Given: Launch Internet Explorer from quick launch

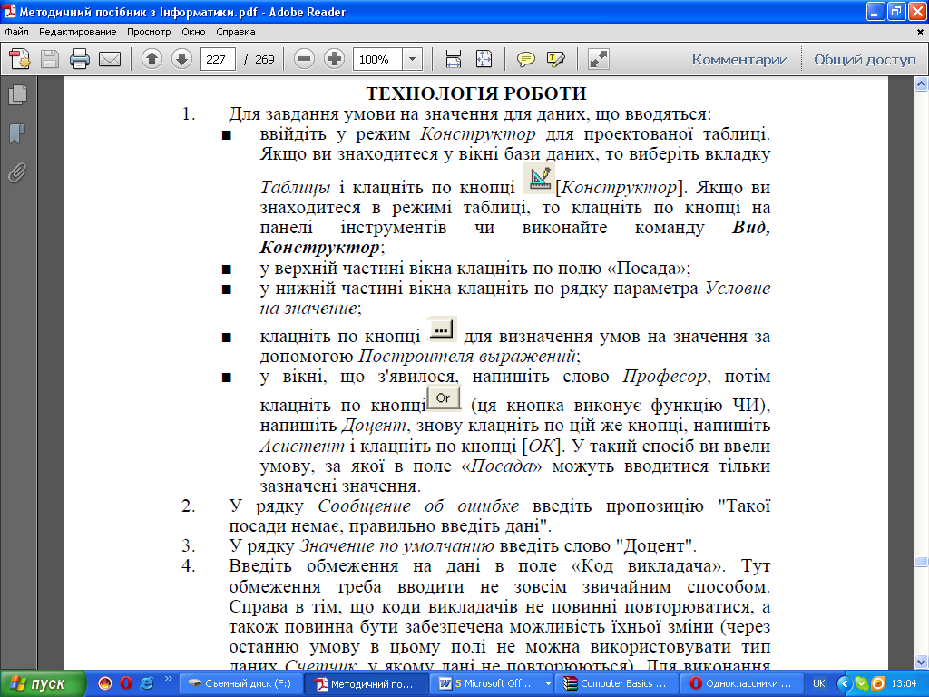Looking at the screenshot, I should [146, 683].
